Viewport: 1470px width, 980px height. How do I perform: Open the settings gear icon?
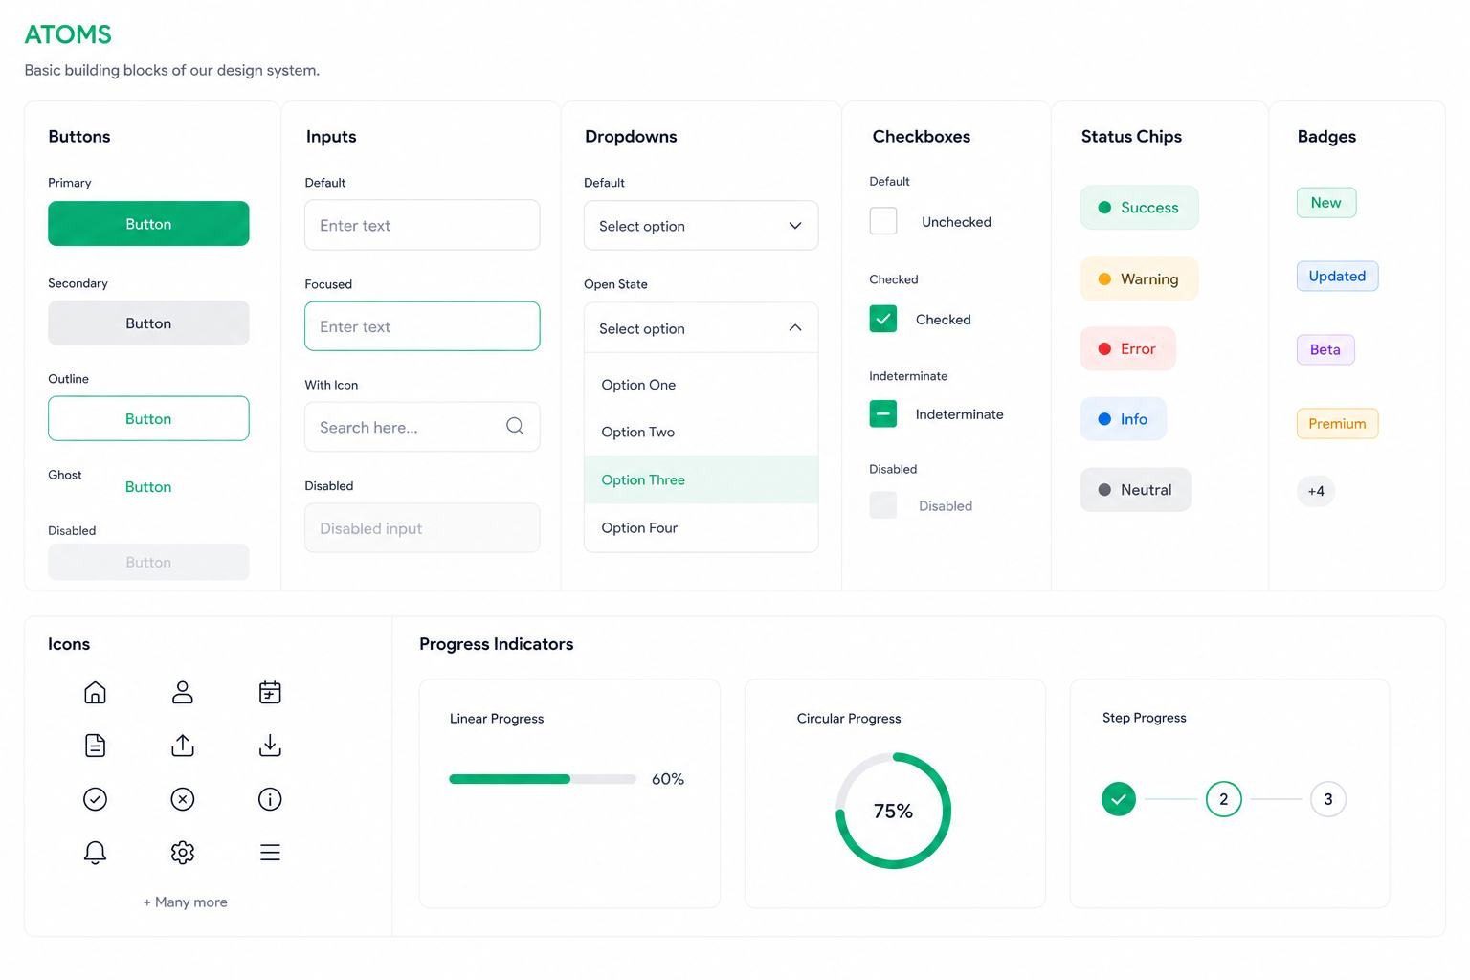pos(182,852)
